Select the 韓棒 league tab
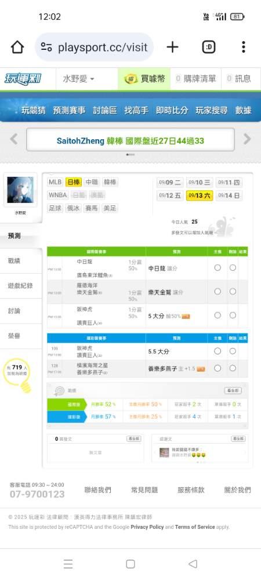 (110, 182)
